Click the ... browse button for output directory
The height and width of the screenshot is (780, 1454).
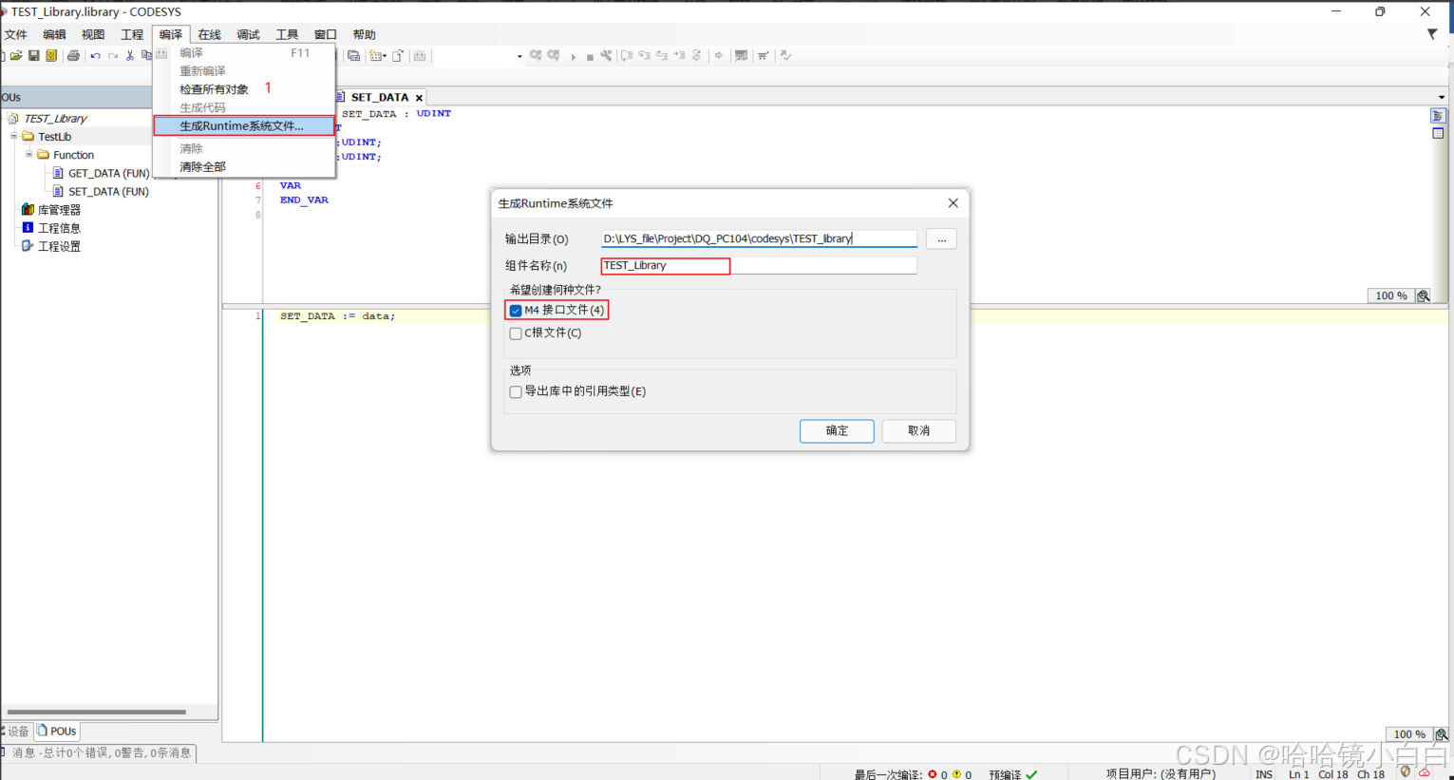940,238
